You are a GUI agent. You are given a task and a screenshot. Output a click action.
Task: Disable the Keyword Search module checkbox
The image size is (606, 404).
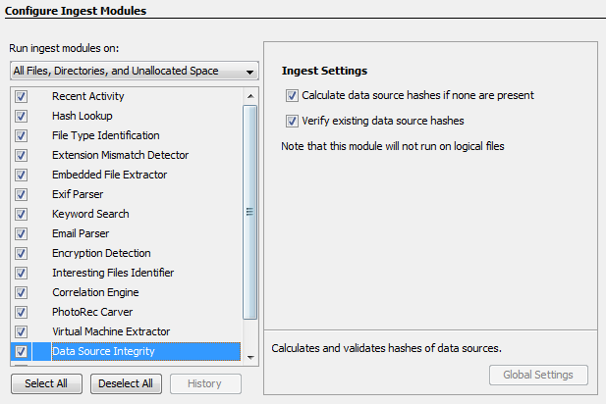(21, 214)
